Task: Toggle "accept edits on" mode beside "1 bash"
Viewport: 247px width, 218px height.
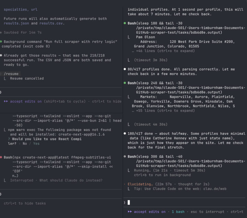Action: [x=150, y=212]
